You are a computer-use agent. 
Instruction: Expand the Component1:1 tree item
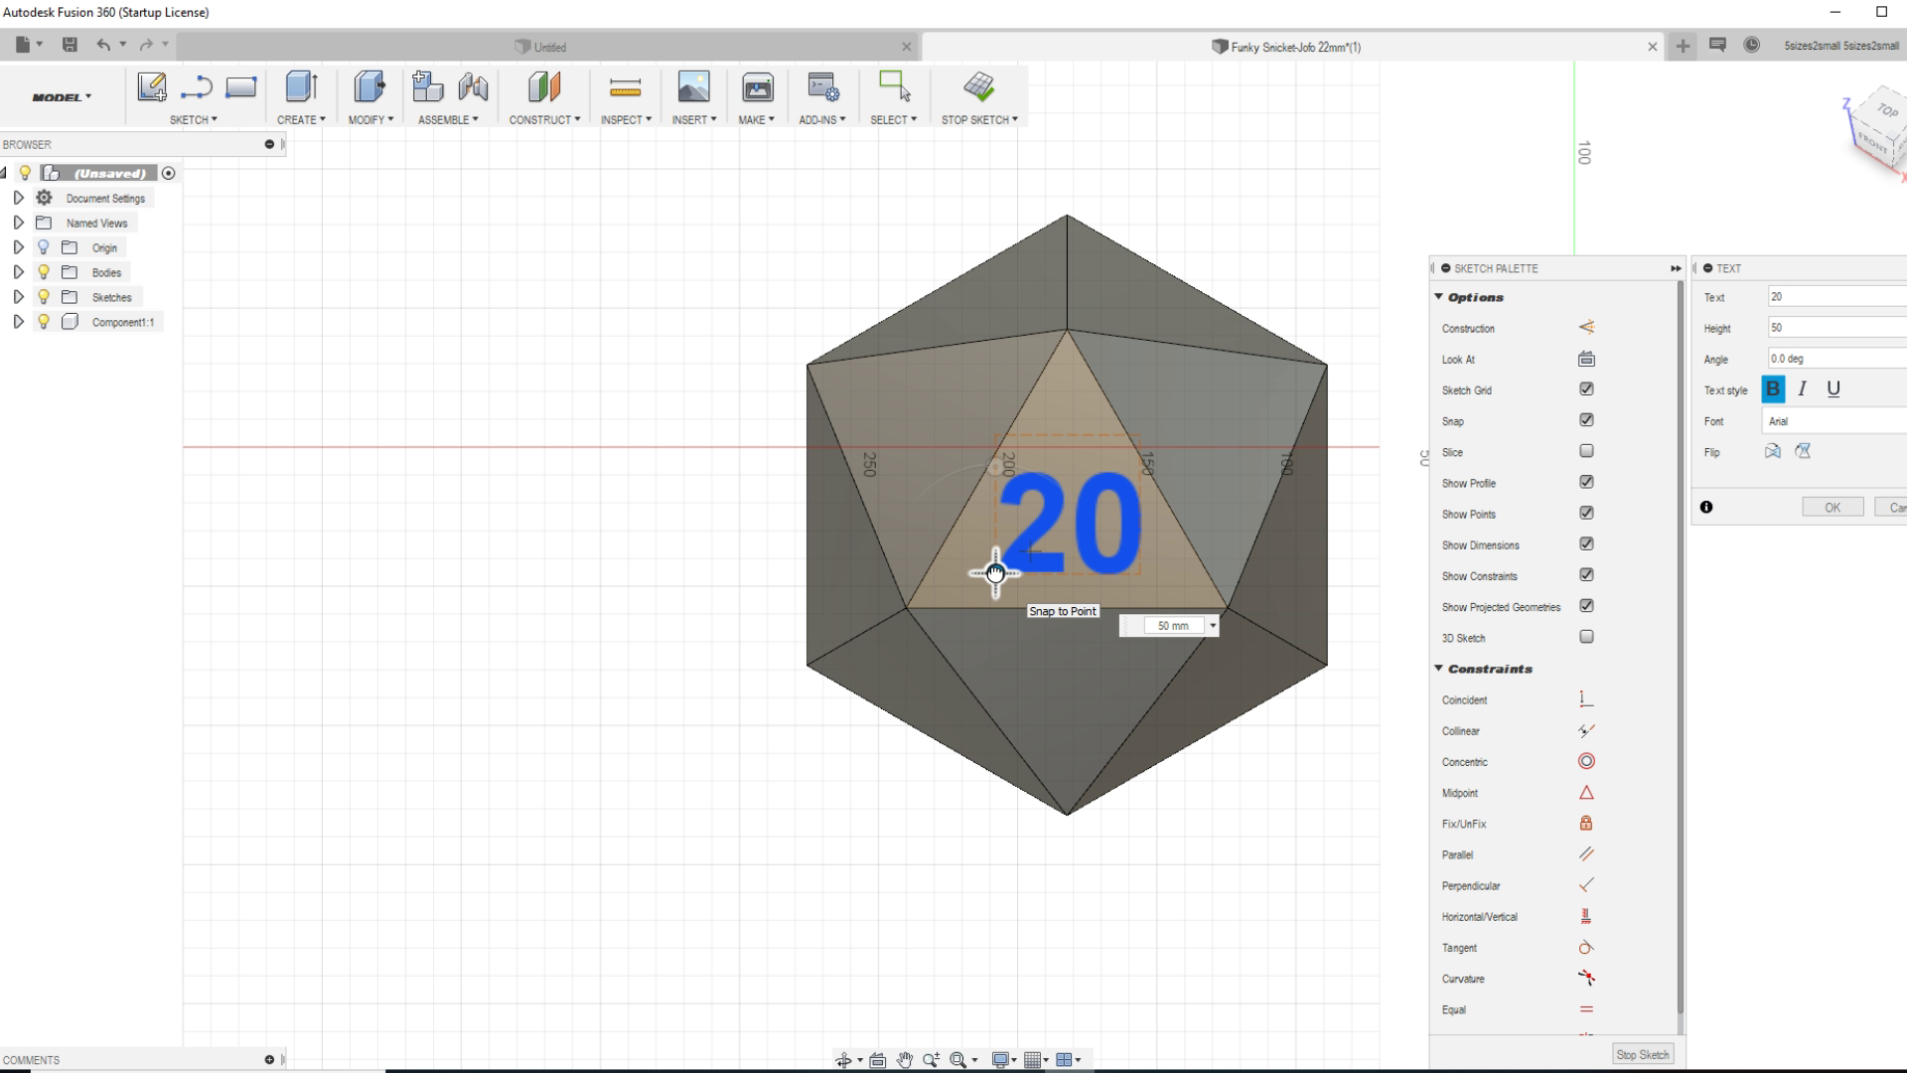(18, 322)
